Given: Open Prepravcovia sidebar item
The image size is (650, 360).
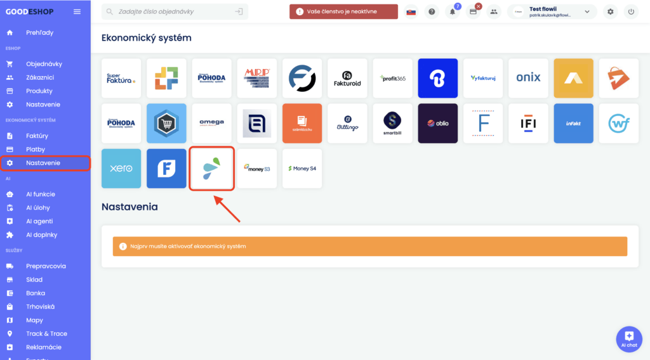Looking at the screenshot, I should [45, 266].
